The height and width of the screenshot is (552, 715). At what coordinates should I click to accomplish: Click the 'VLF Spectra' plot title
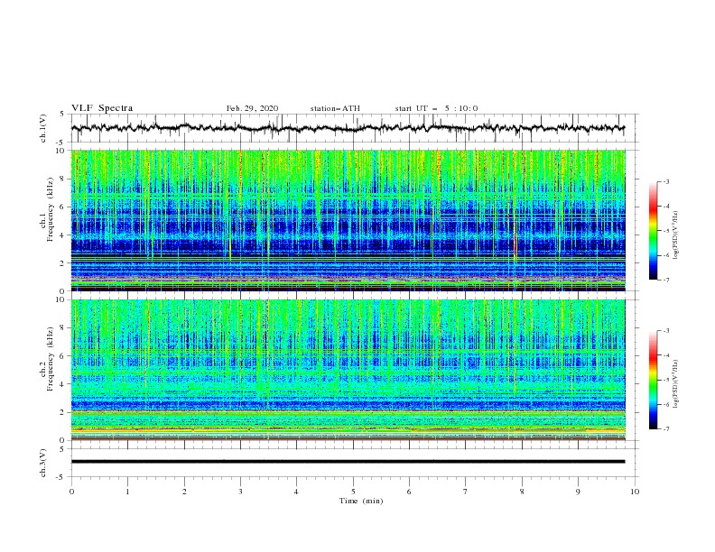102,108
